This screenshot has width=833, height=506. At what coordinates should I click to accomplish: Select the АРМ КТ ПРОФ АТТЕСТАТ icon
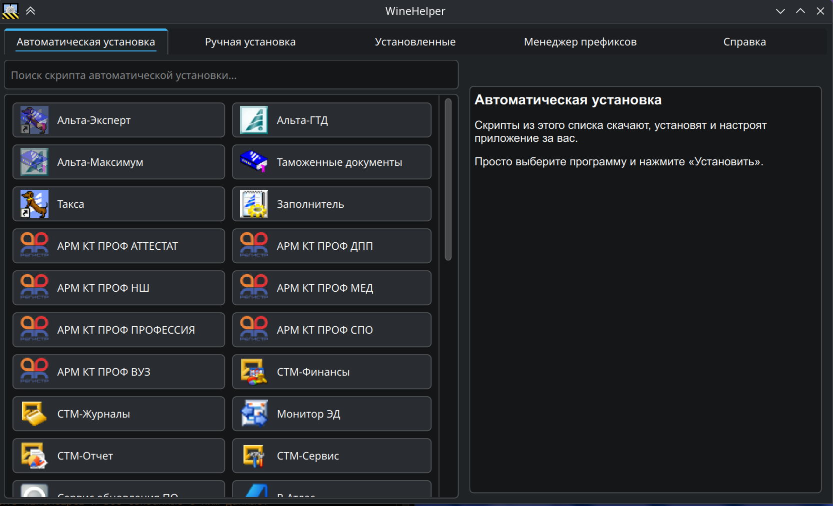click(x=33, y=246)
